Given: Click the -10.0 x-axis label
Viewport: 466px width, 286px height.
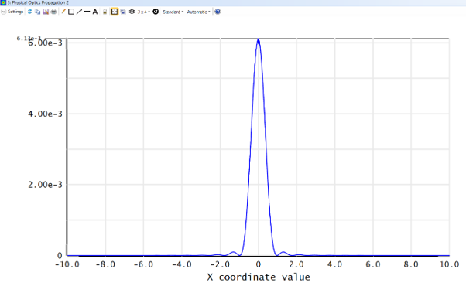Looking at the screenshot, I should pos(67,264).
